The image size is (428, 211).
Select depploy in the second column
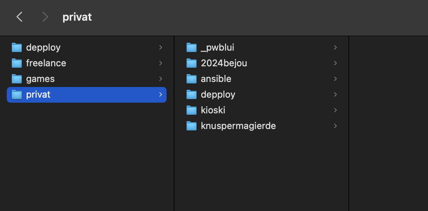tap(218, 94)
